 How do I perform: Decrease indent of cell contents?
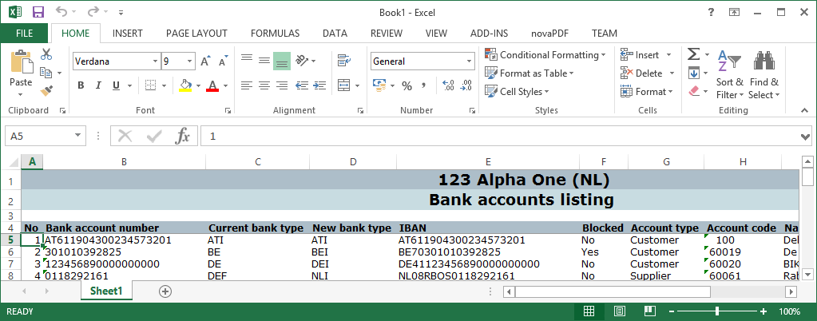(301, 85)
